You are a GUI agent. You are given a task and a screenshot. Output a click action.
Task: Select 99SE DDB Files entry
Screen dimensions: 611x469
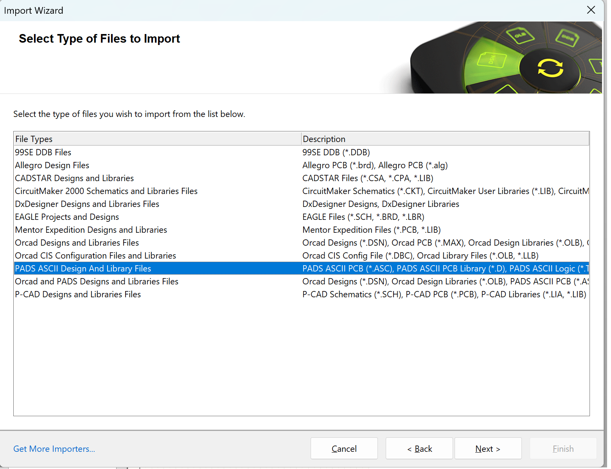pos(43,152)
